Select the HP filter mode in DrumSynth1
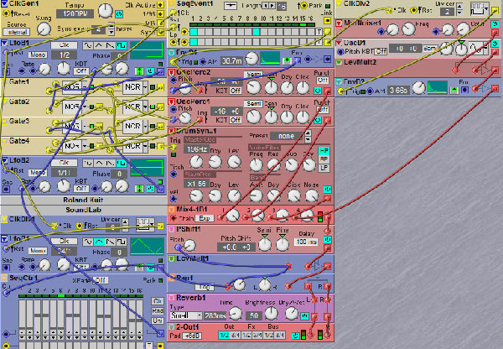This screenshot has height=349, width=503. click(x=324, y=149)
